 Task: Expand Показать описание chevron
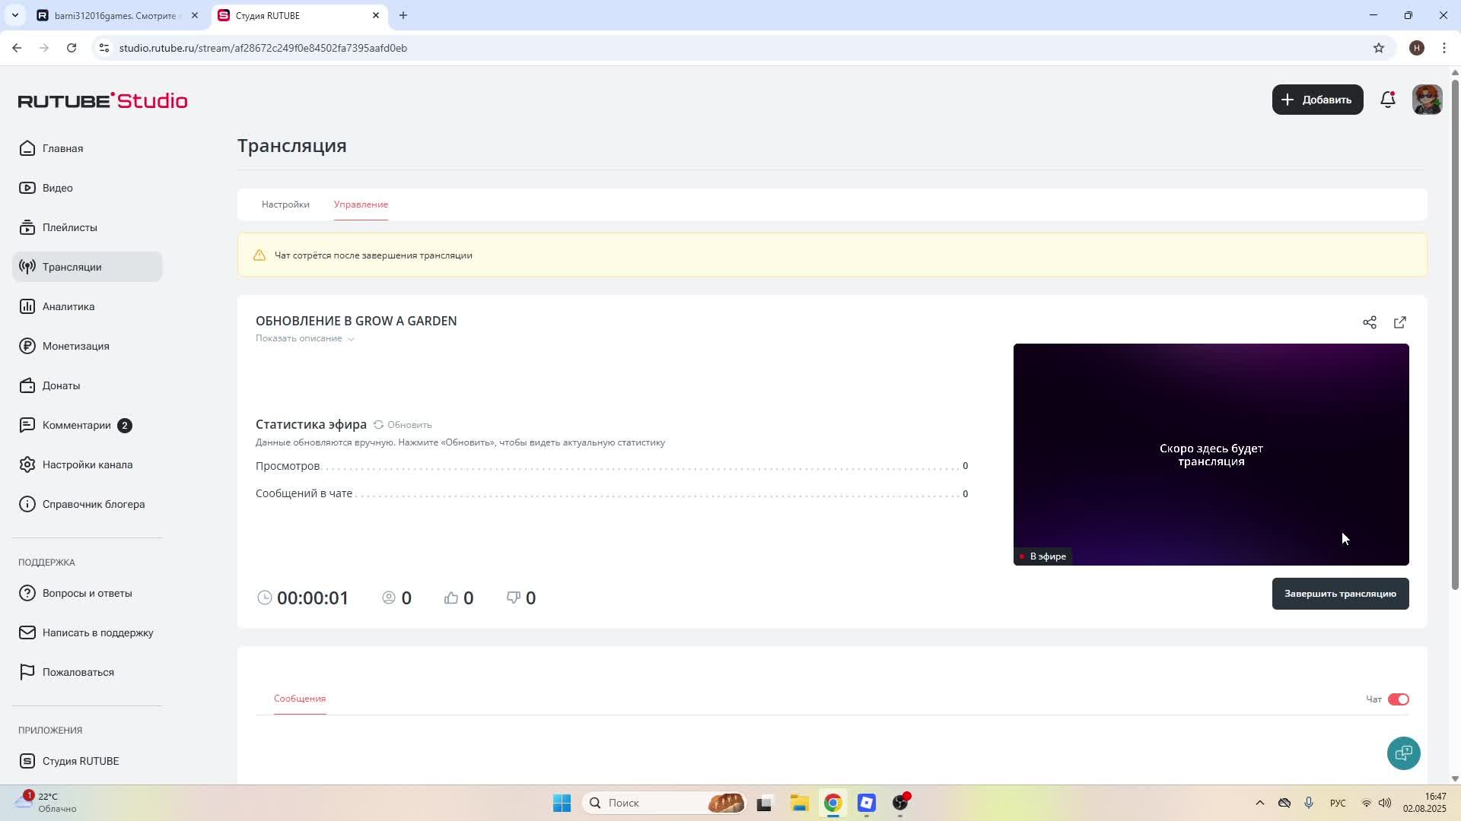click(x=351, y=339)
